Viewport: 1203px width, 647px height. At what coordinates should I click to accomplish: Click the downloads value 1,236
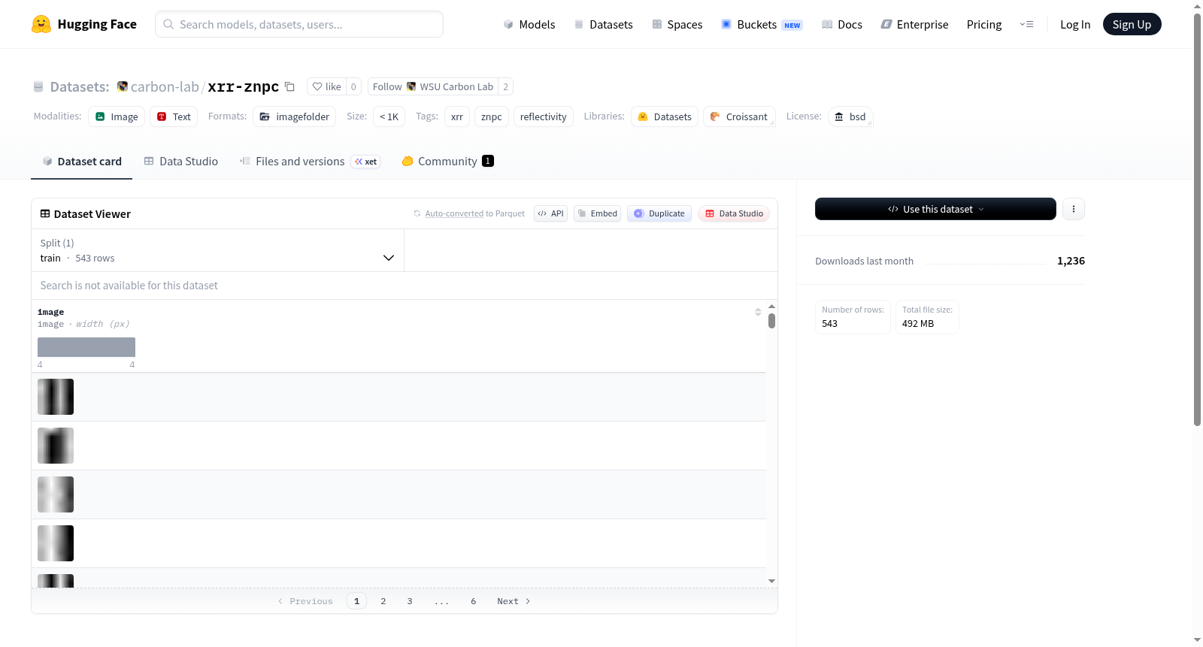(x=1071, y=261)
